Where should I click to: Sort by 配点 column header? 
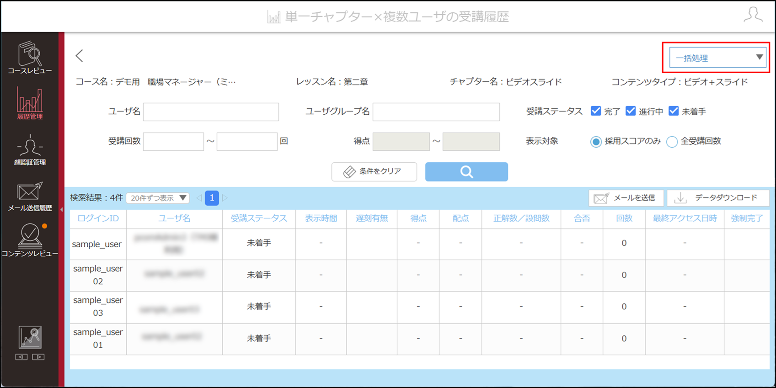pos(460,218)
